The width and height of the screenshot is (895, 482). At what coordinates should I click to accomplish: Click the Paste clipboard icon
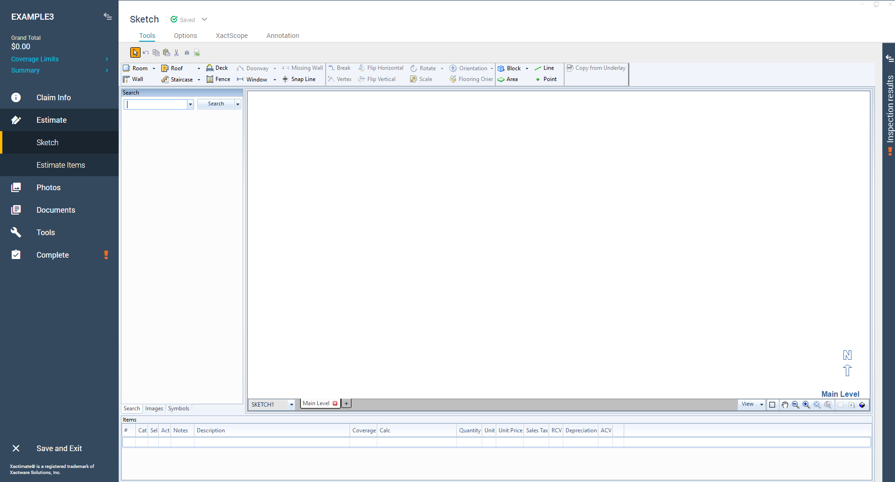[x=166, y=52]
